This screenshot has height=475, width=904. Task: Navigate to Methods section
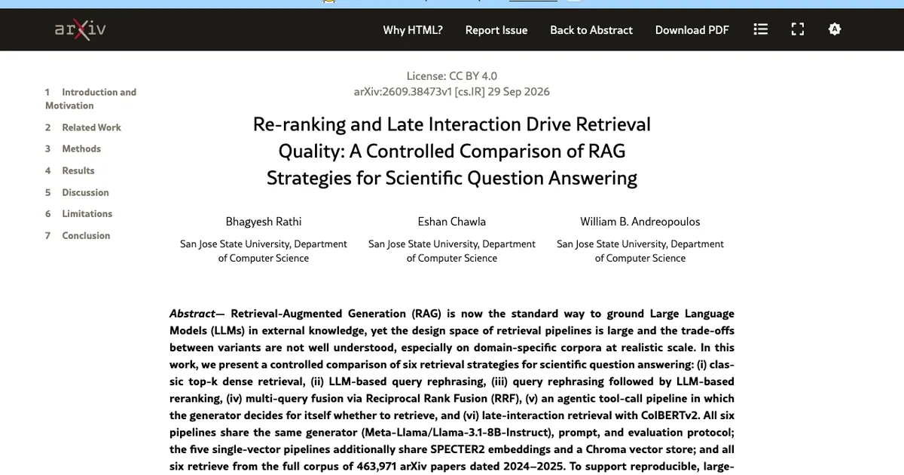click(x=73, y=149)
